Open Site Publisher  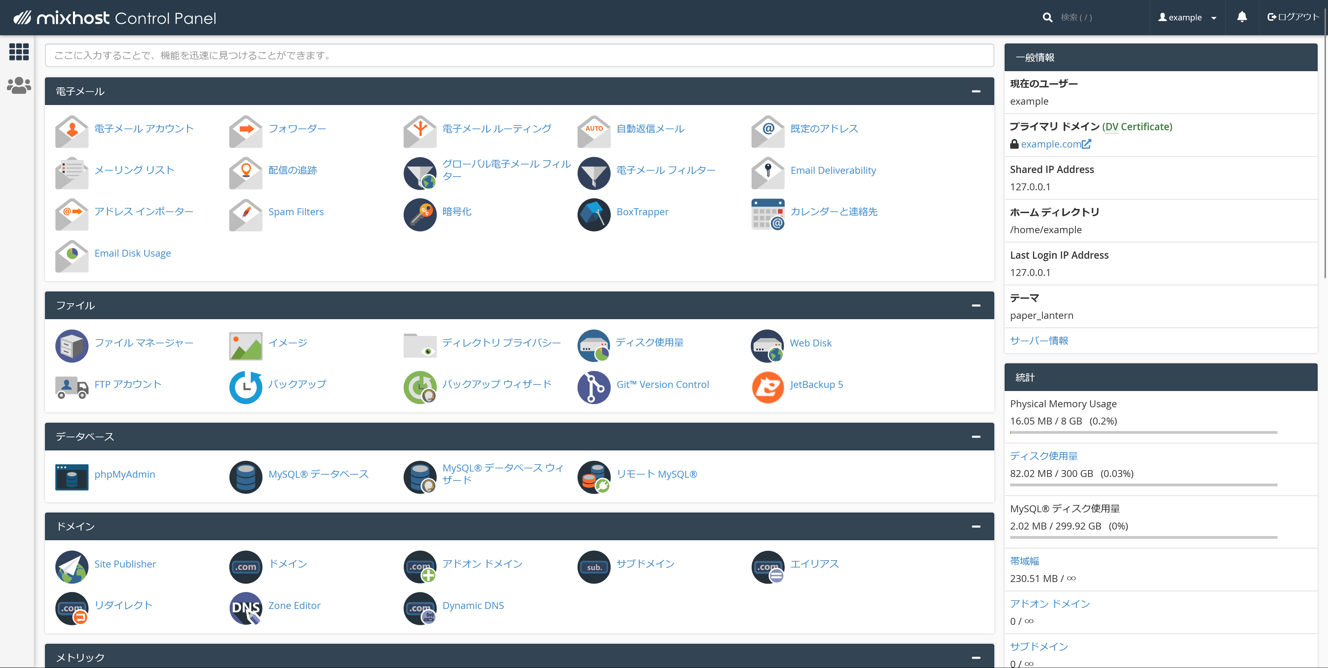click(125, 564)
